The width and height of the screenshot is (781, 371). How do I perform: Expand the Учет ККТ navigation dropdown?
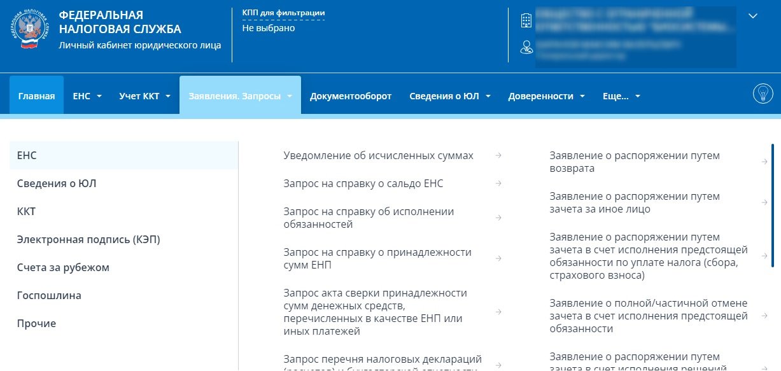[x=144, y=96]
